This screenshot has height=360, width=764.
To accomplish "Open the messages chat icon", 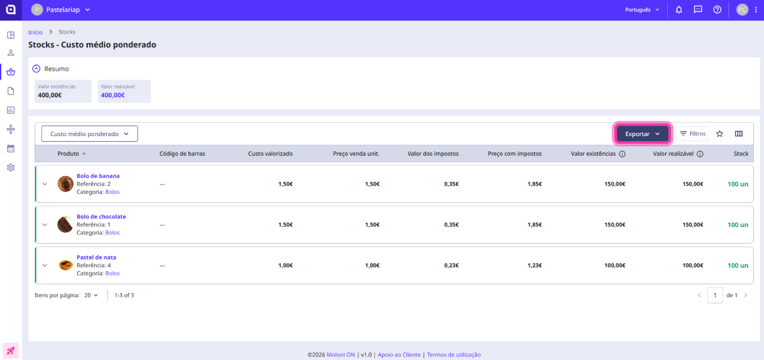I will (x=698, y=10).
